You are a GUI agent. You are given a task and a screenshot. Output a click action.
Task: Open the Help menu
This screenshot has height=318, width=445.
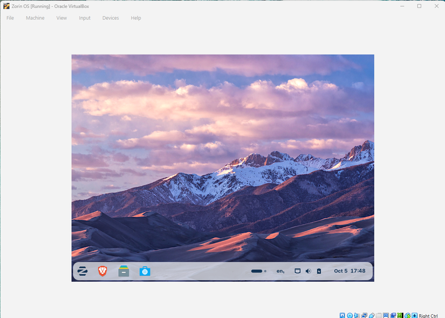click(136, 18)
